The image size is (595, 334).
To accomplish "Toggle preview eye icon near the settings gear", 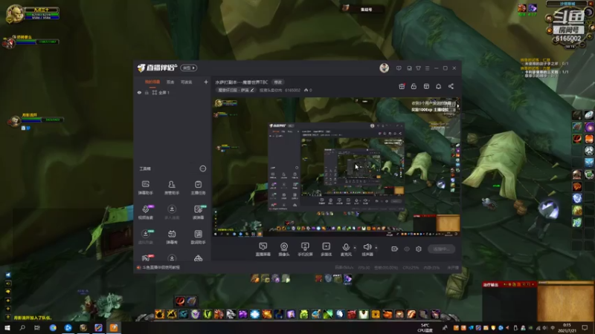I will click(407, 249).
